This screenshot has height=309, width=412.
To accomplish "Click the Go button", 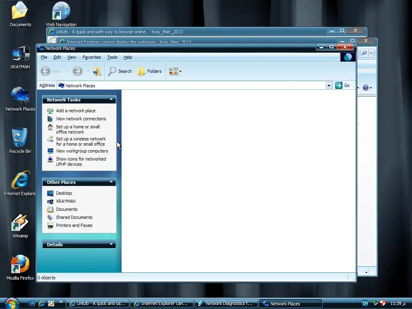I will pos(342,85).
